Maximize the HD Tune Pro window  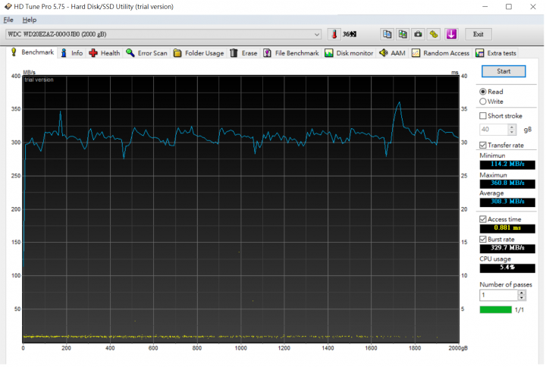(x=510, y=7)
